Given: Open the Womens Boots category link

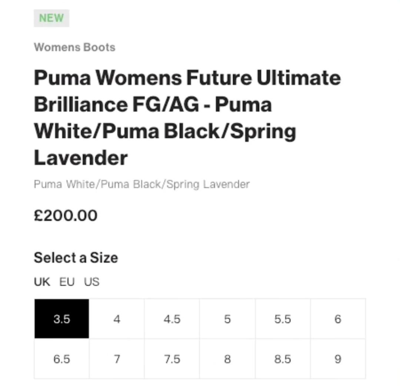Looking at the screenshot, I should click(74, 47).
